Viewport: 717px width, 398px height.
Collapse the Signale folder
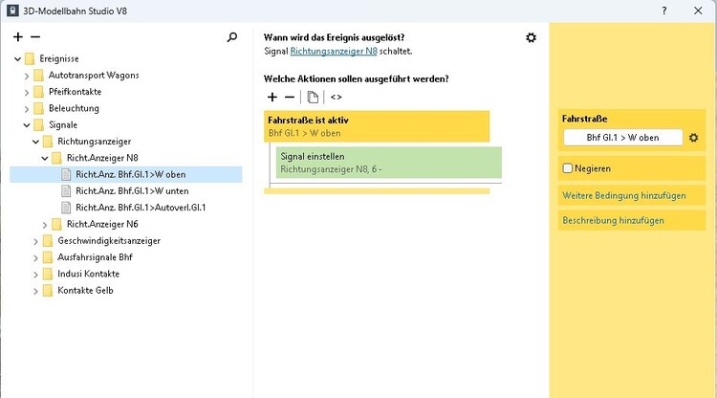(x=27, y=125)
